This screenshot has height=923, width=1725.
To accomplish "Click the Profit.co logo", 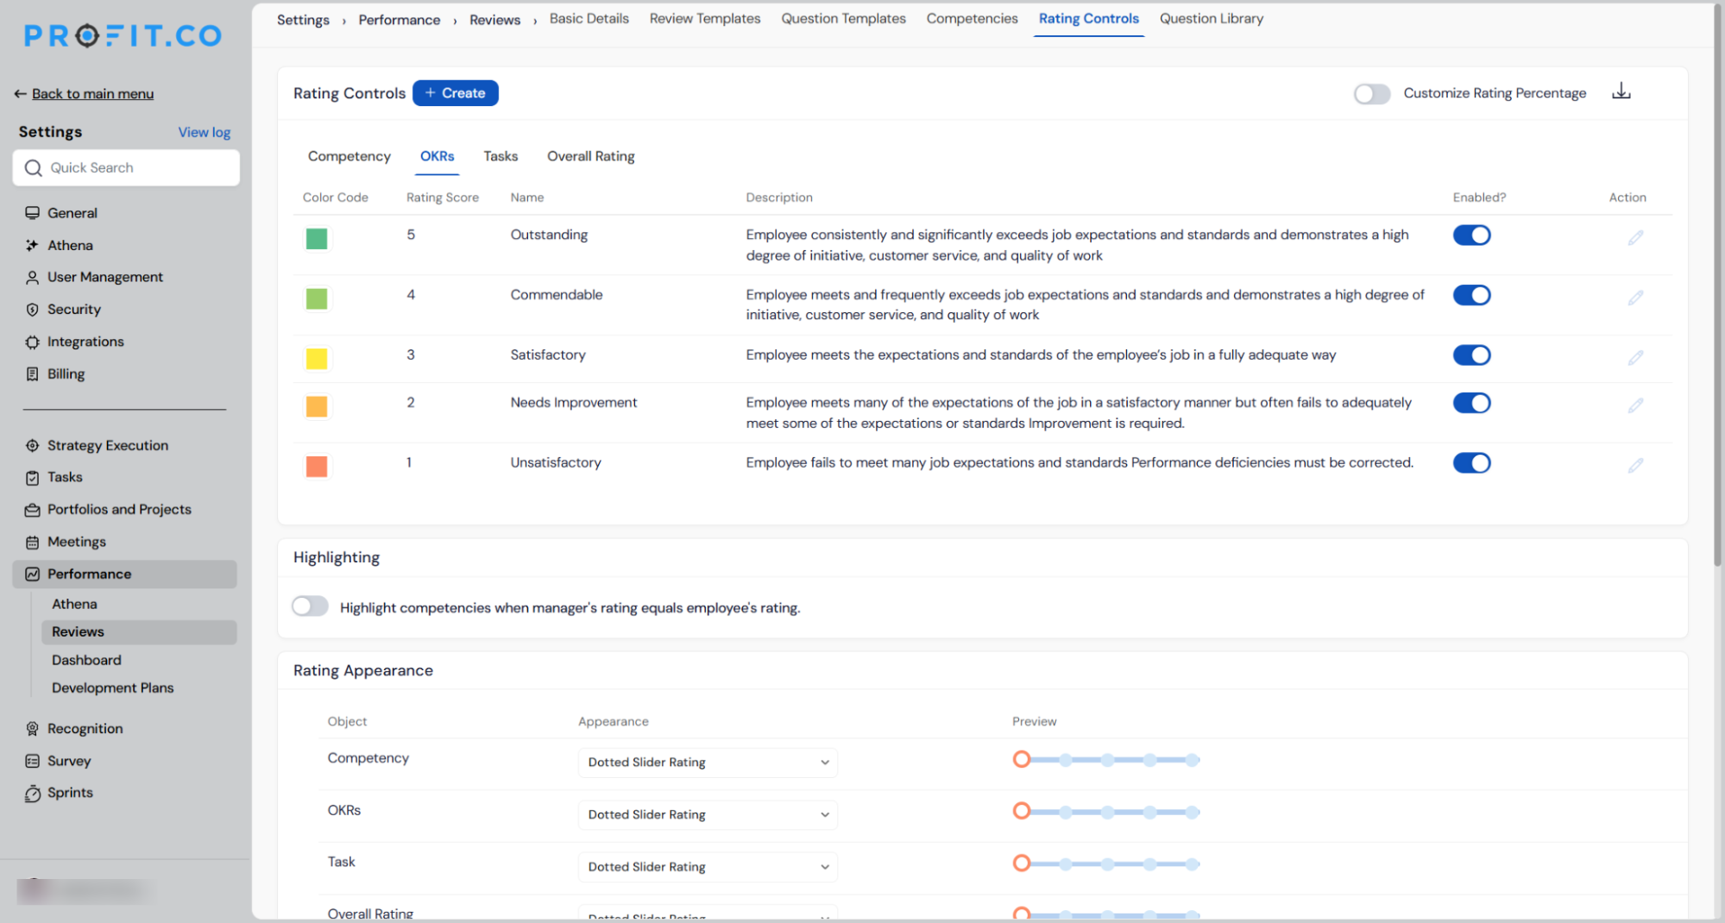I will coord(123,35).
